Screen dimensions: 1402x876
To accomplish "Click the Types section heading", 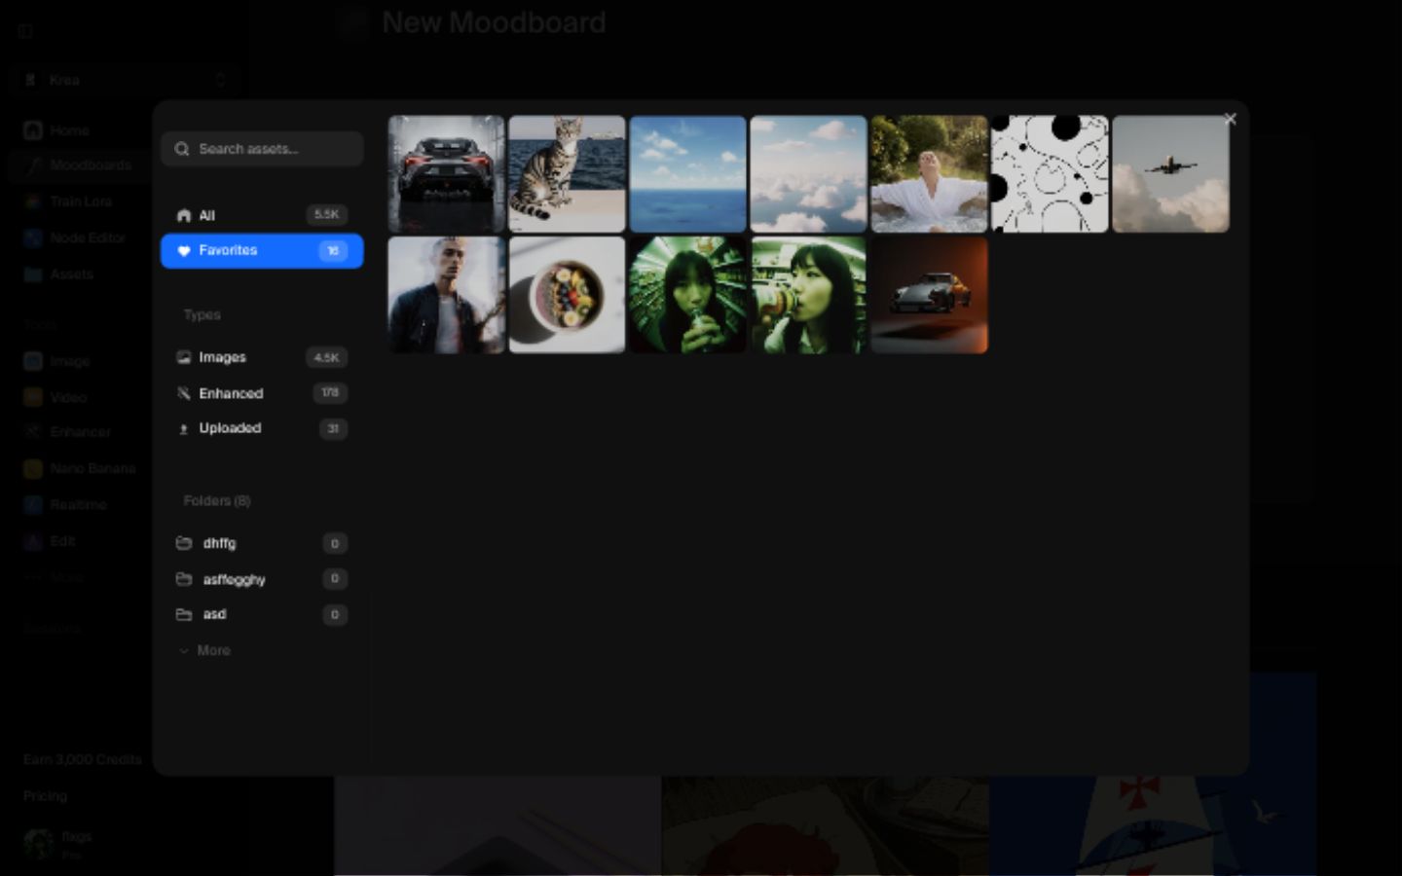I will [203, 314].
